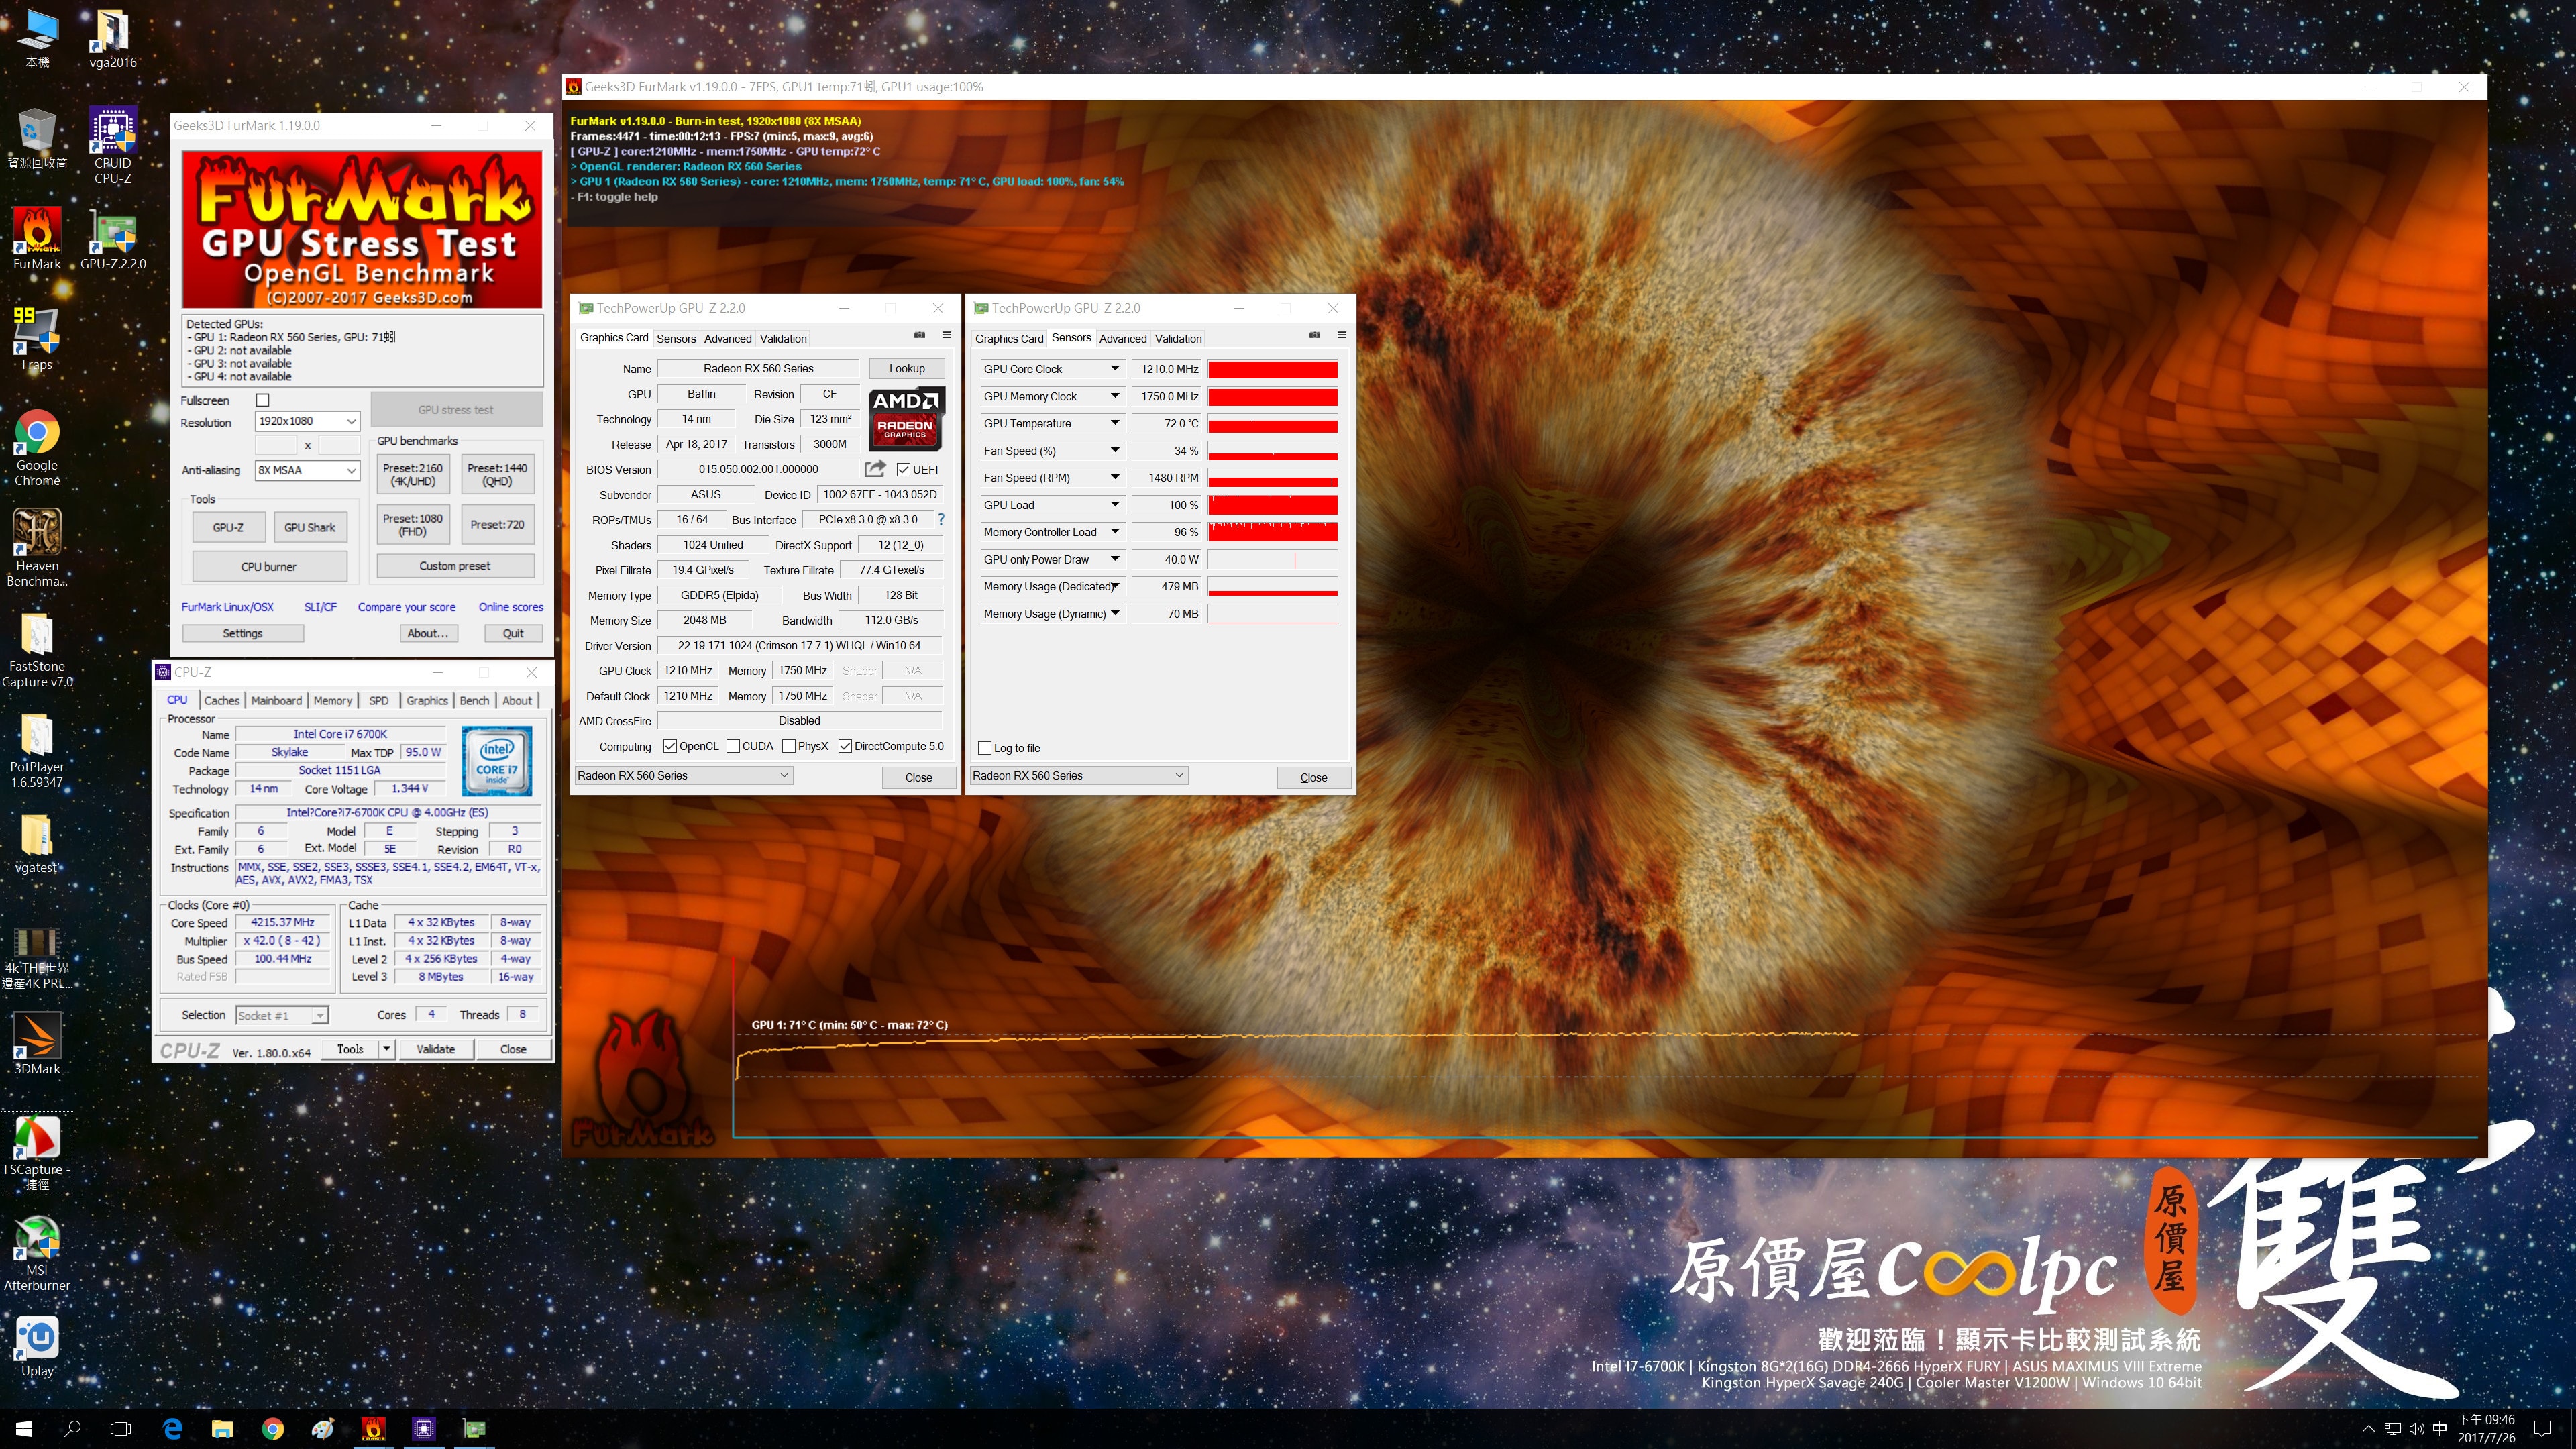Viewport: 2576px width, 1449px height.
Task: Click the GPU Load sensor graph bar
Action: click(1272, 505)
